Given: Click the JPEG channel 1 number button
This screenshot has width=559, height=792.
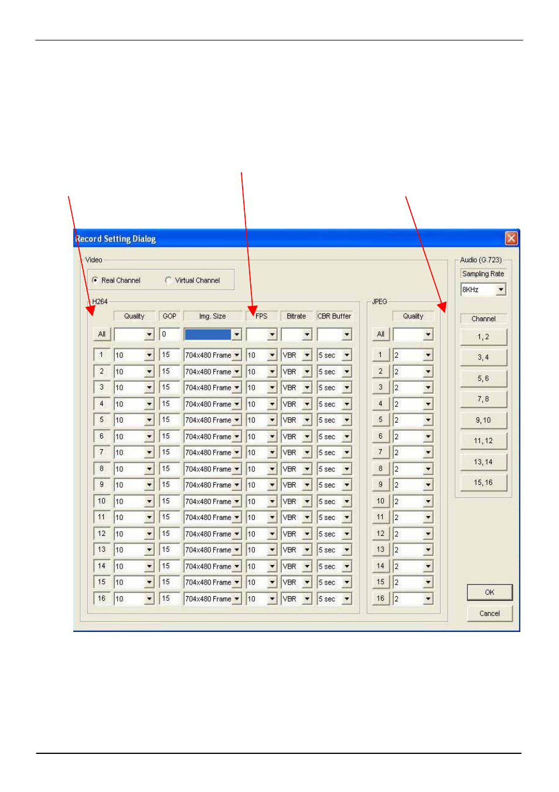Looking at the screenshot, I should click(381, 355).
